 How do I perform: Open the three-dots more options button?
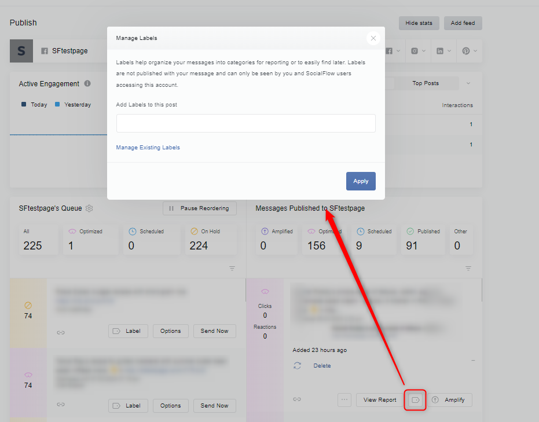(344, 399)
